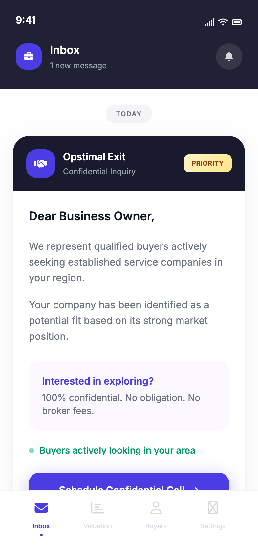Click the green status dot
Screen dimensions: 258x560
tap(32, 450)
